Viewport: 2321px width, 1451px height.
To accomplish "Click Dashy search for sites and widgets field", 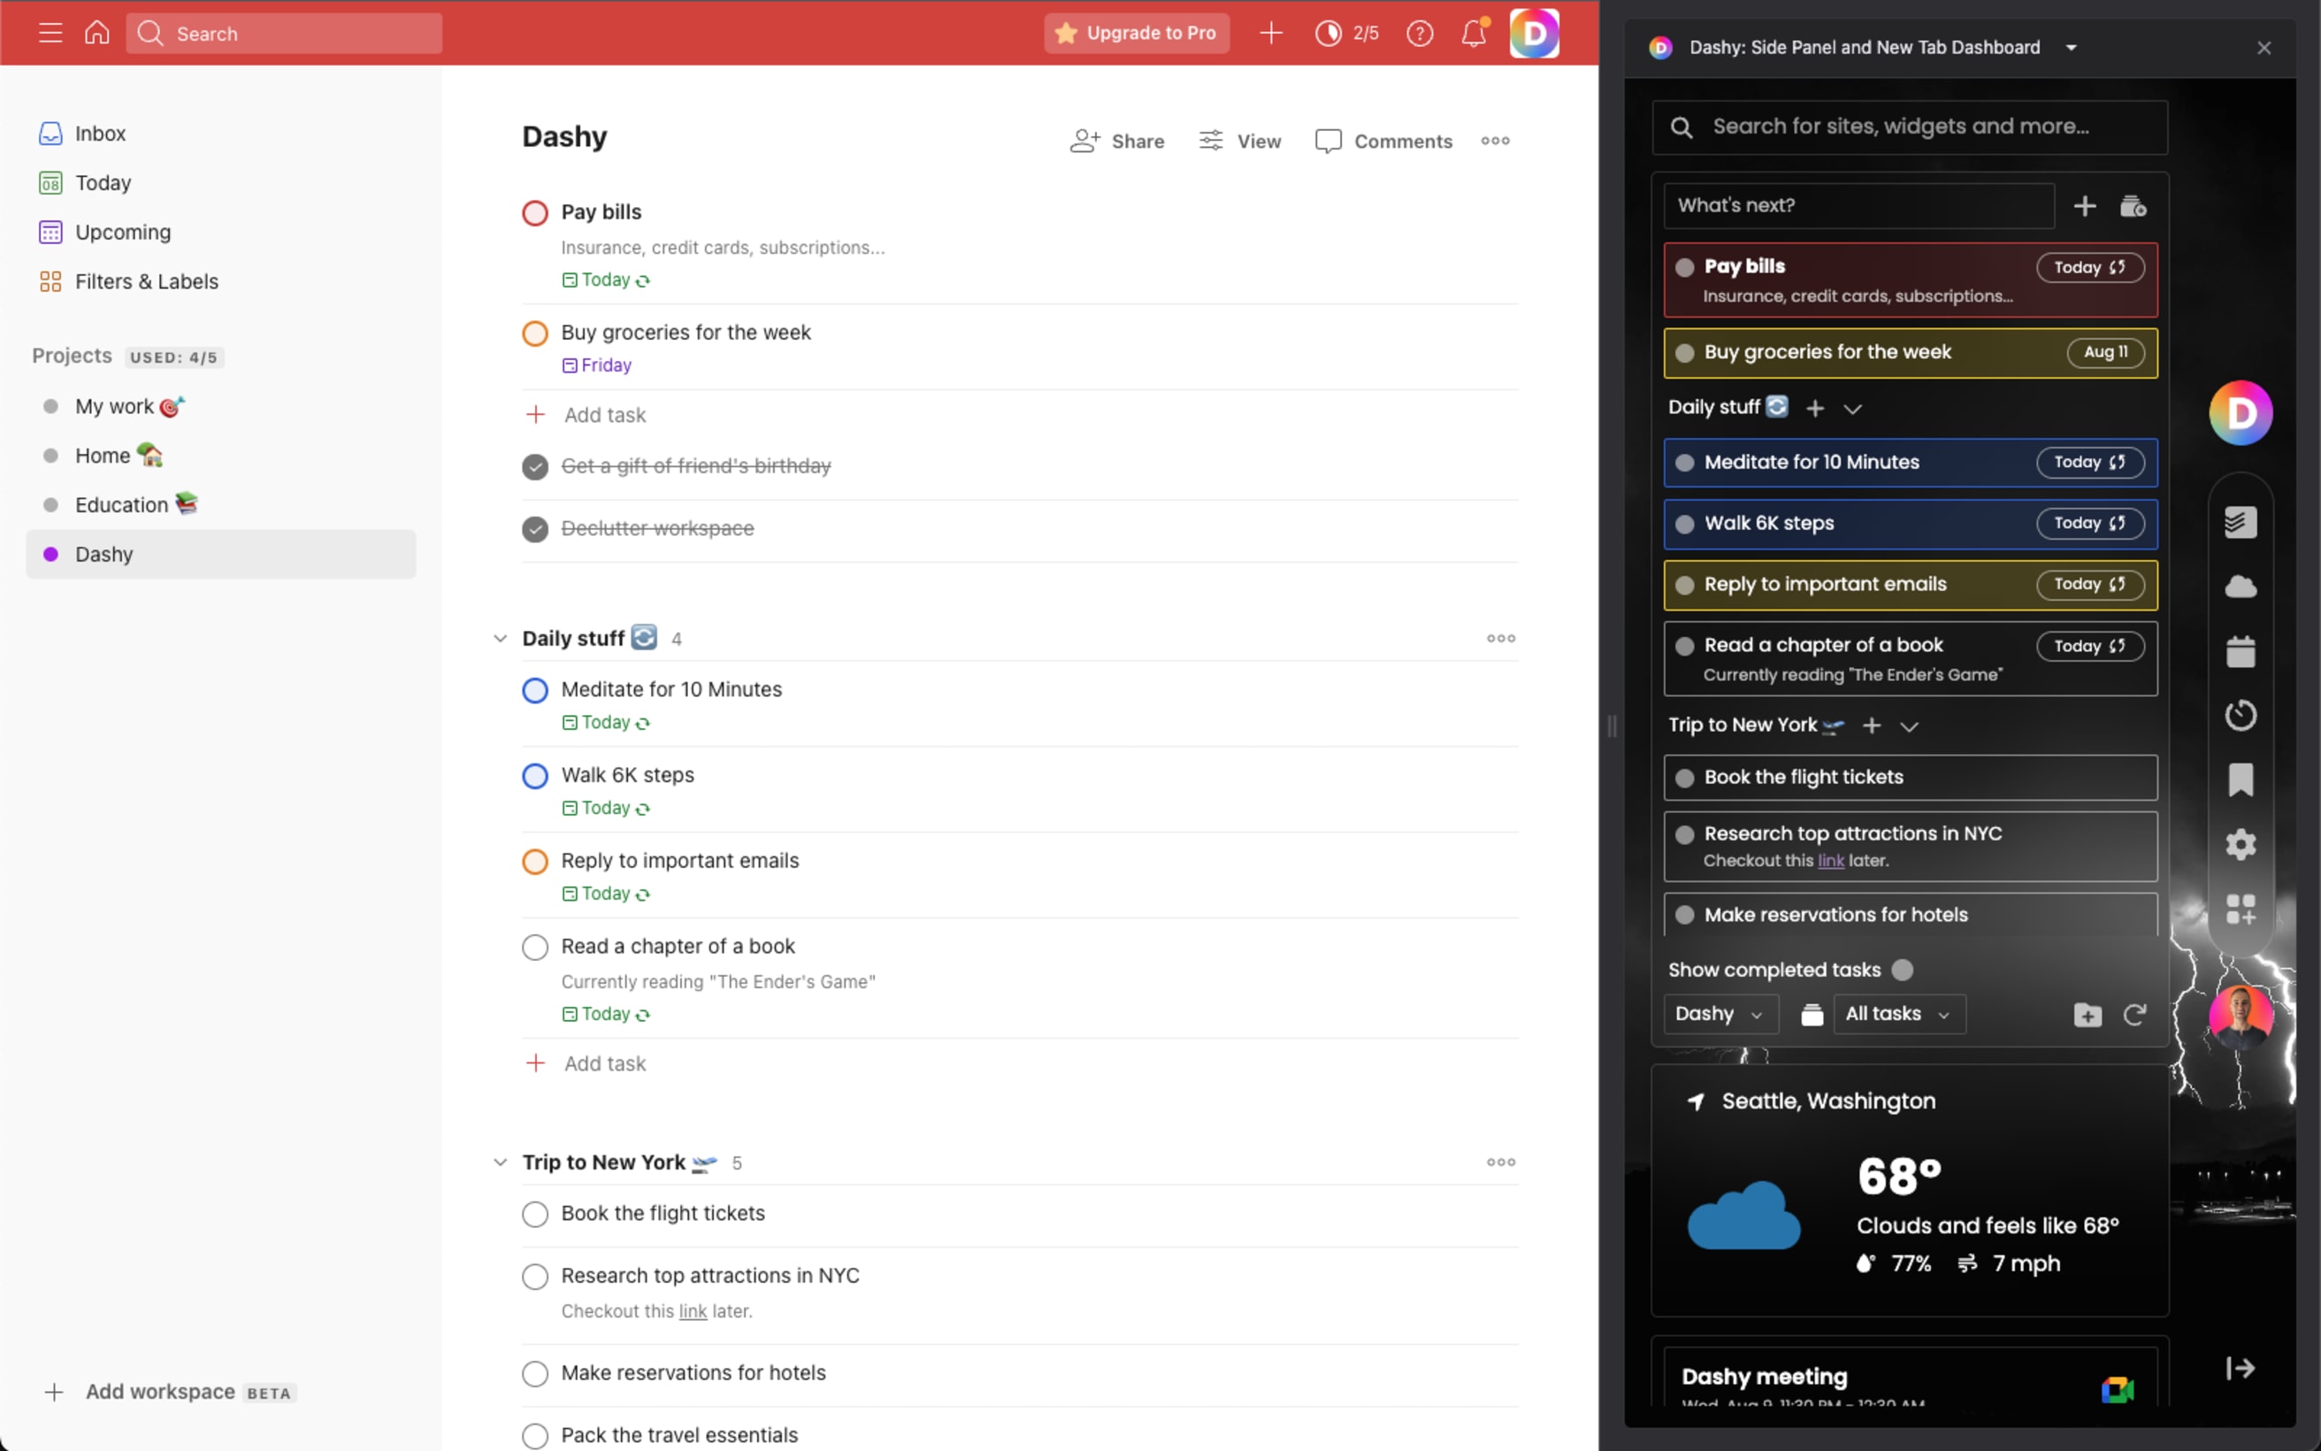I will click(x=1909, y=127).
